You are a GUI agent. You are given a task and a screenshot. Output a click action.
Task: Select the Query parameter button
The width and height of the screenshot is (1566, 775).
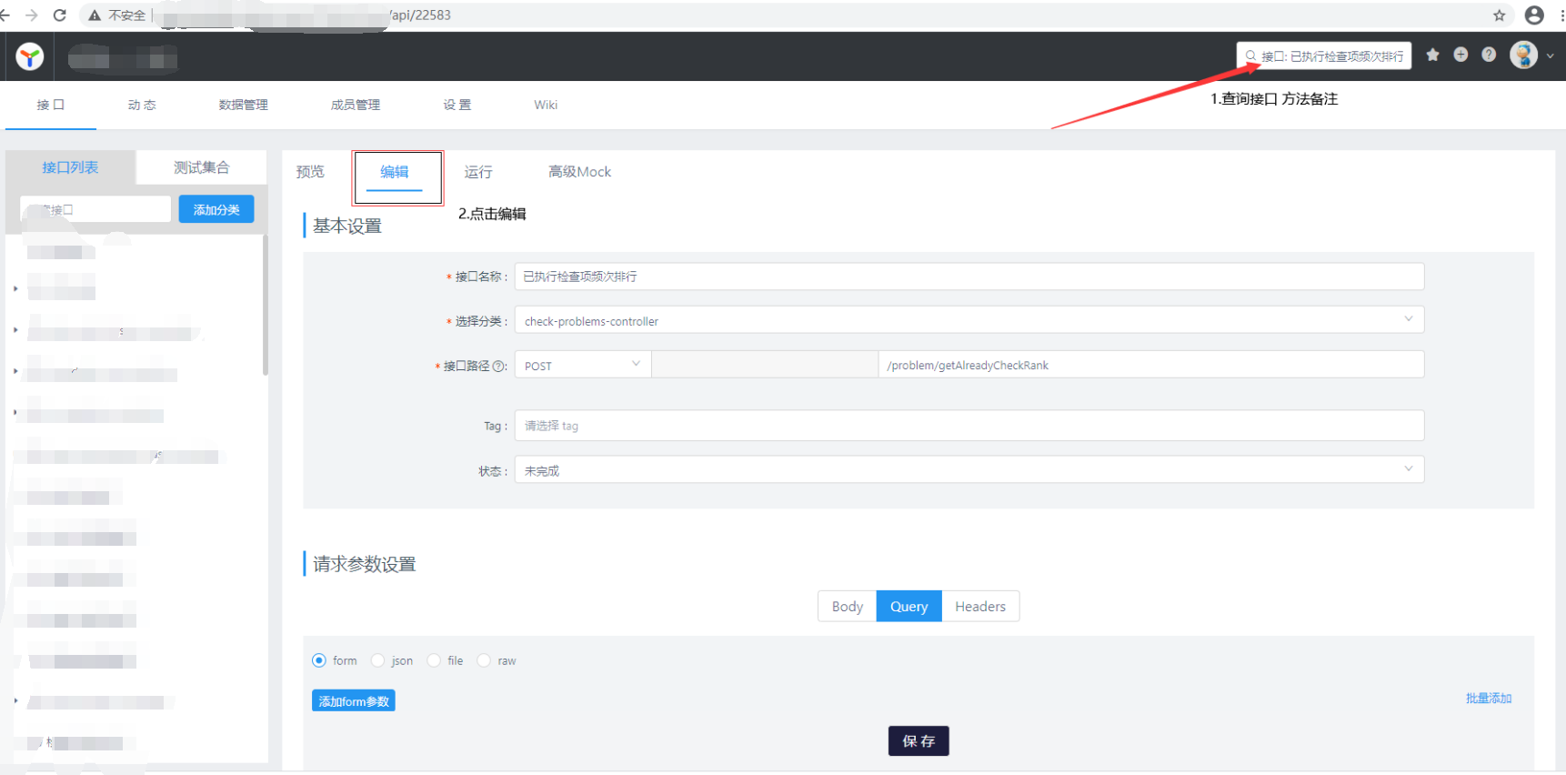[x=909, y=607]
